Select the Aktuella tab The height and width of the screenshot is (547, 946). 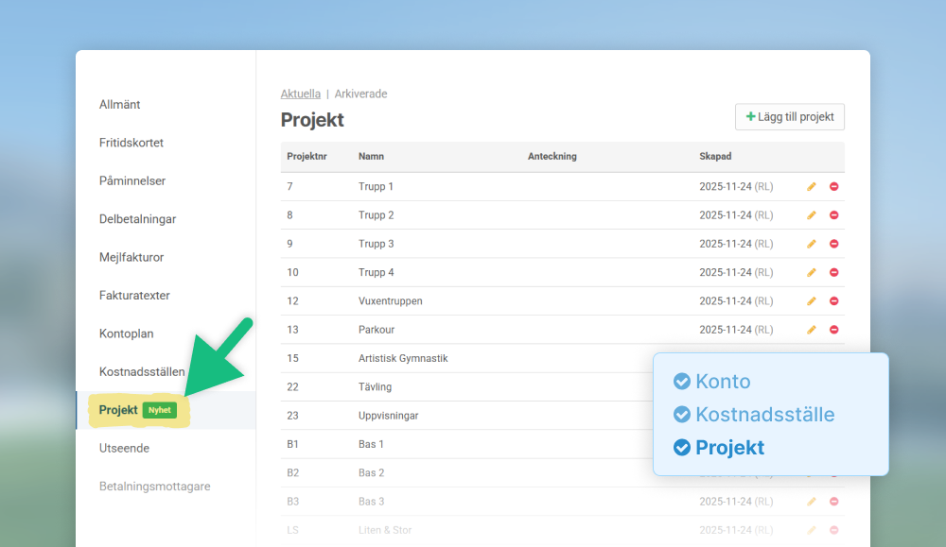point(300,94)
